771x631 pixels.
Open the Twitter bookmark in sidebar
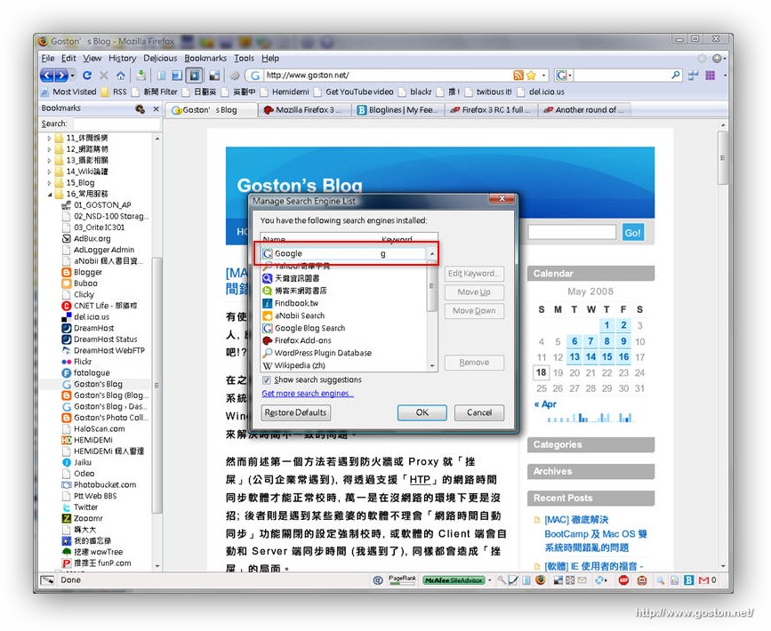click(80, 507)
